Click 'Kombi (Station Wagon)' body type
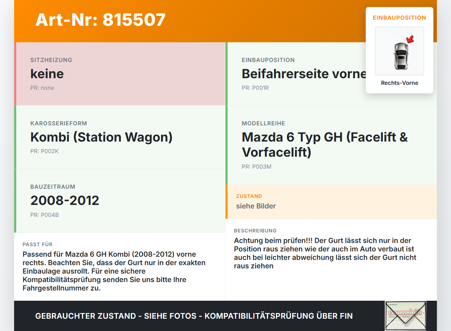 coord(101,137)
